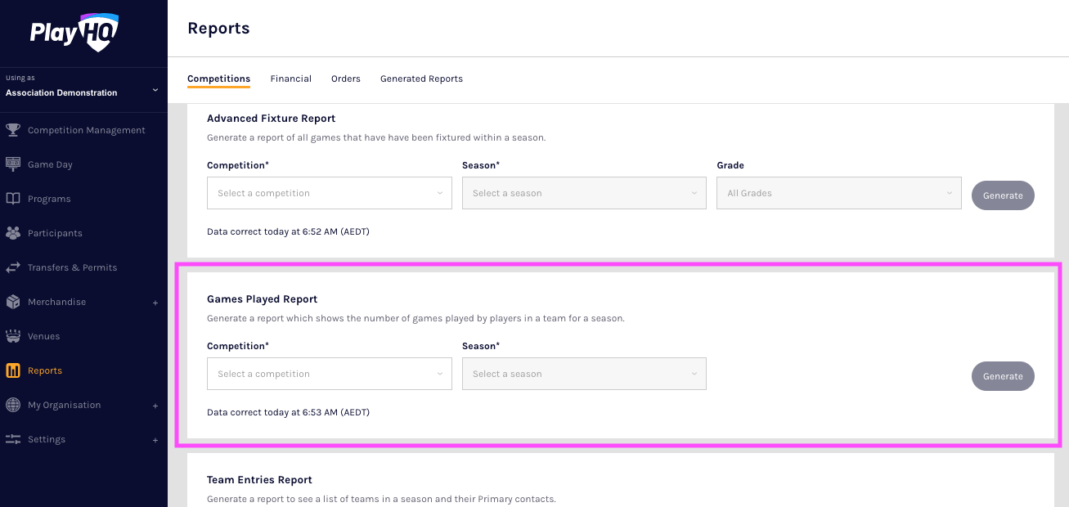Click the Reports page title
Screen dimensions: 1069x507
click(218, 29)
